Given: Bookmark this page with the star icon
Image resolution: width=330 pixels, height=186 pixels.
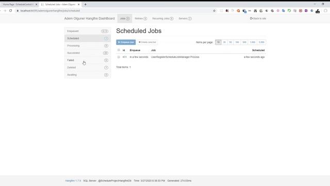Looking at the screenshot, I should click(x=214, y=10).
